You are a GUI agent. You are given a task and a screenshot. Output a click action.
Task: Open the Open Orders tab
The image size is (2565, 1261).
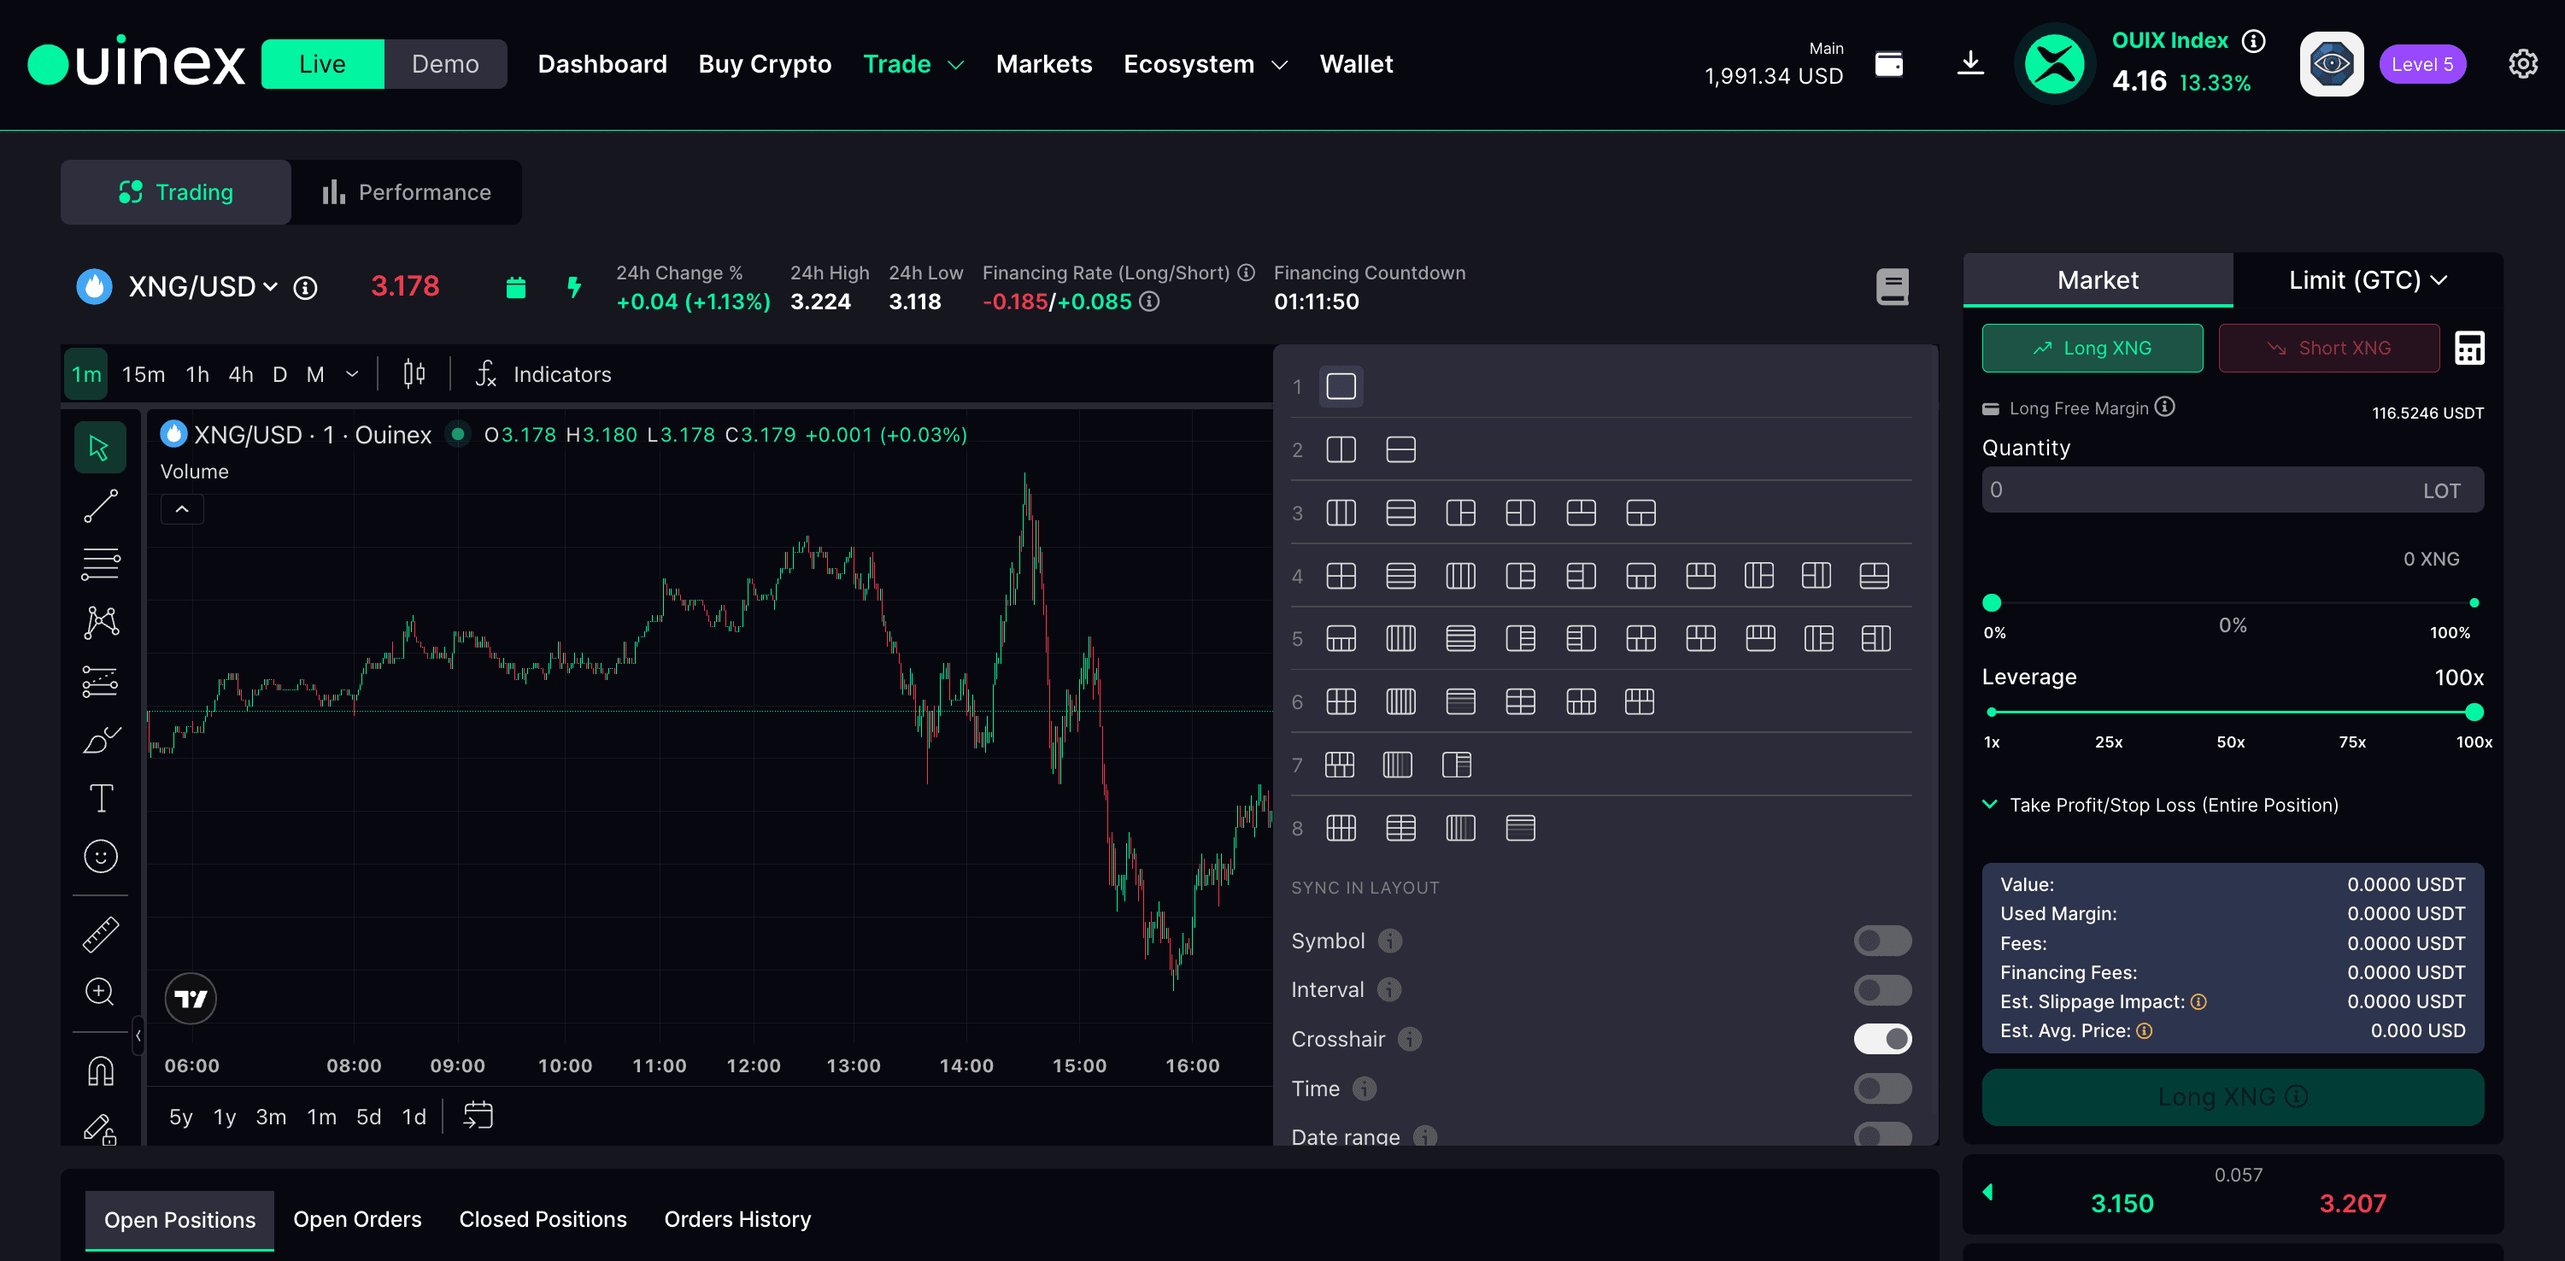[x=357, y=1219]
